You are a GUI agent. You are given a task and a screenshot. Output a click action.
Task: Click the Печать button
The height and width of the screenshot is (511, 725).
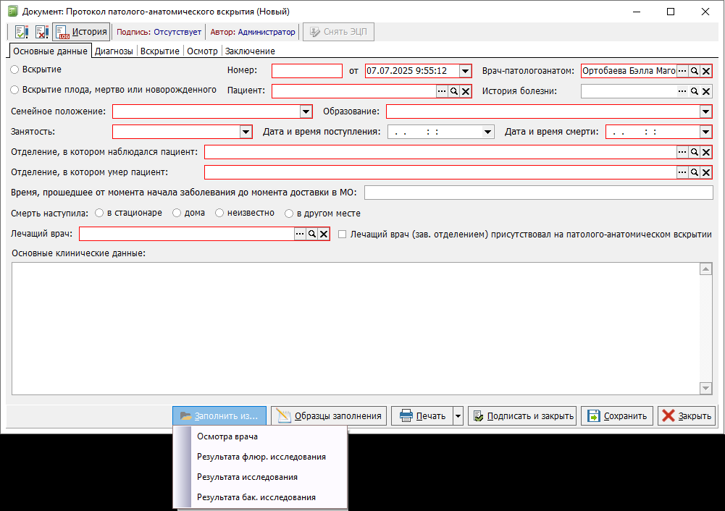(x=422, y=416)
